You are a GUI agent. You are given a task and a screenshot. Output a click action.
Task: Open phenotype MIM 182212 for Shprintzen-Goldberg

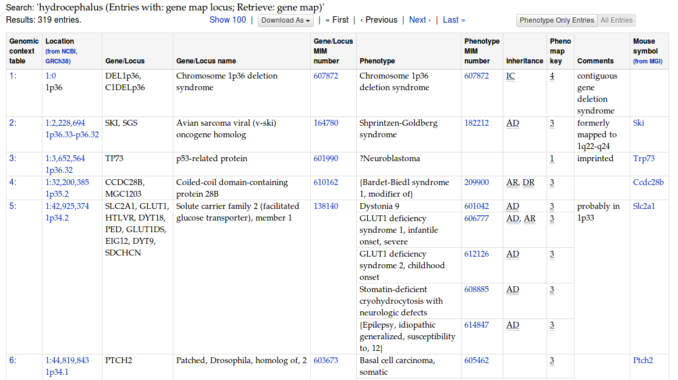[x=476, y=123]
